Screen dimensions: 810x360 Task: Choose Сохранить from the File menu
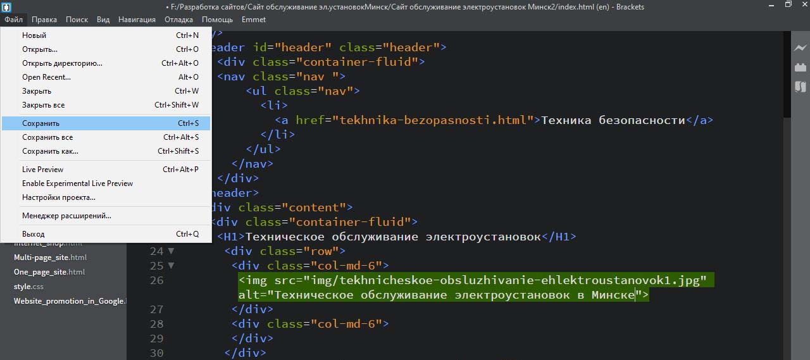[x=41, y=123]
